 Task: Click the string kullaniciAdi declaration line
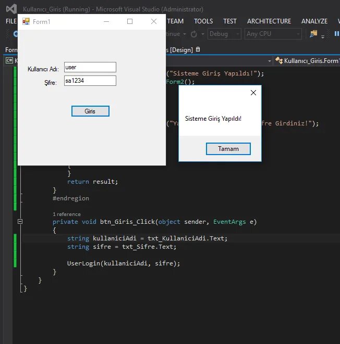[147, 238]
